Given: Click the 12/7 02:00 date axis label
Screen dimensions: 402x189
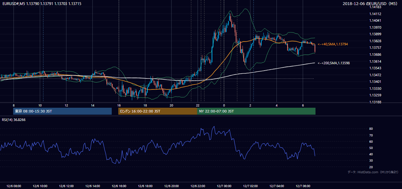Looking at the screenshot, I should pos(250,186).
